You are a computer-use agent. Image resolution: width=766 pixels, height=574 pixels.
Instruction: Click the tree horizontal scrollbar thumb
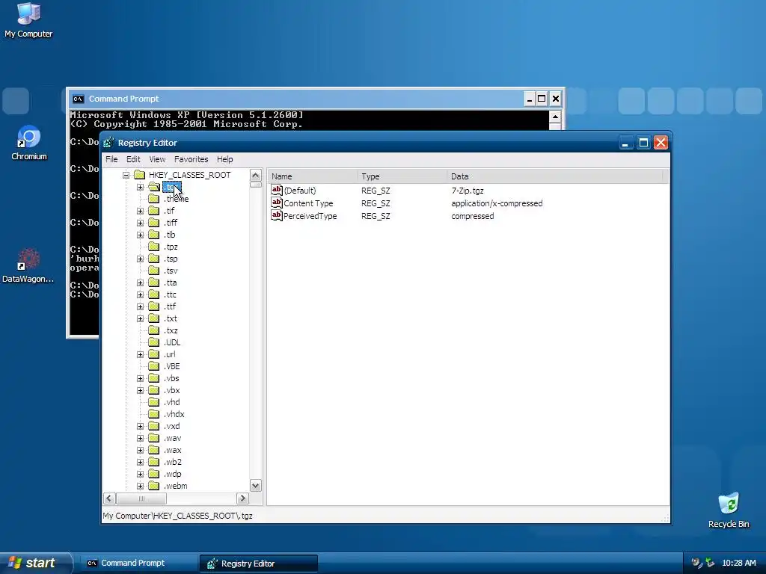[141, 499]
